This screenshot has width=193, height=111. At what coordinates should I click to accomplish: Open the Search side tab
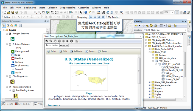(x=189, y=40)
